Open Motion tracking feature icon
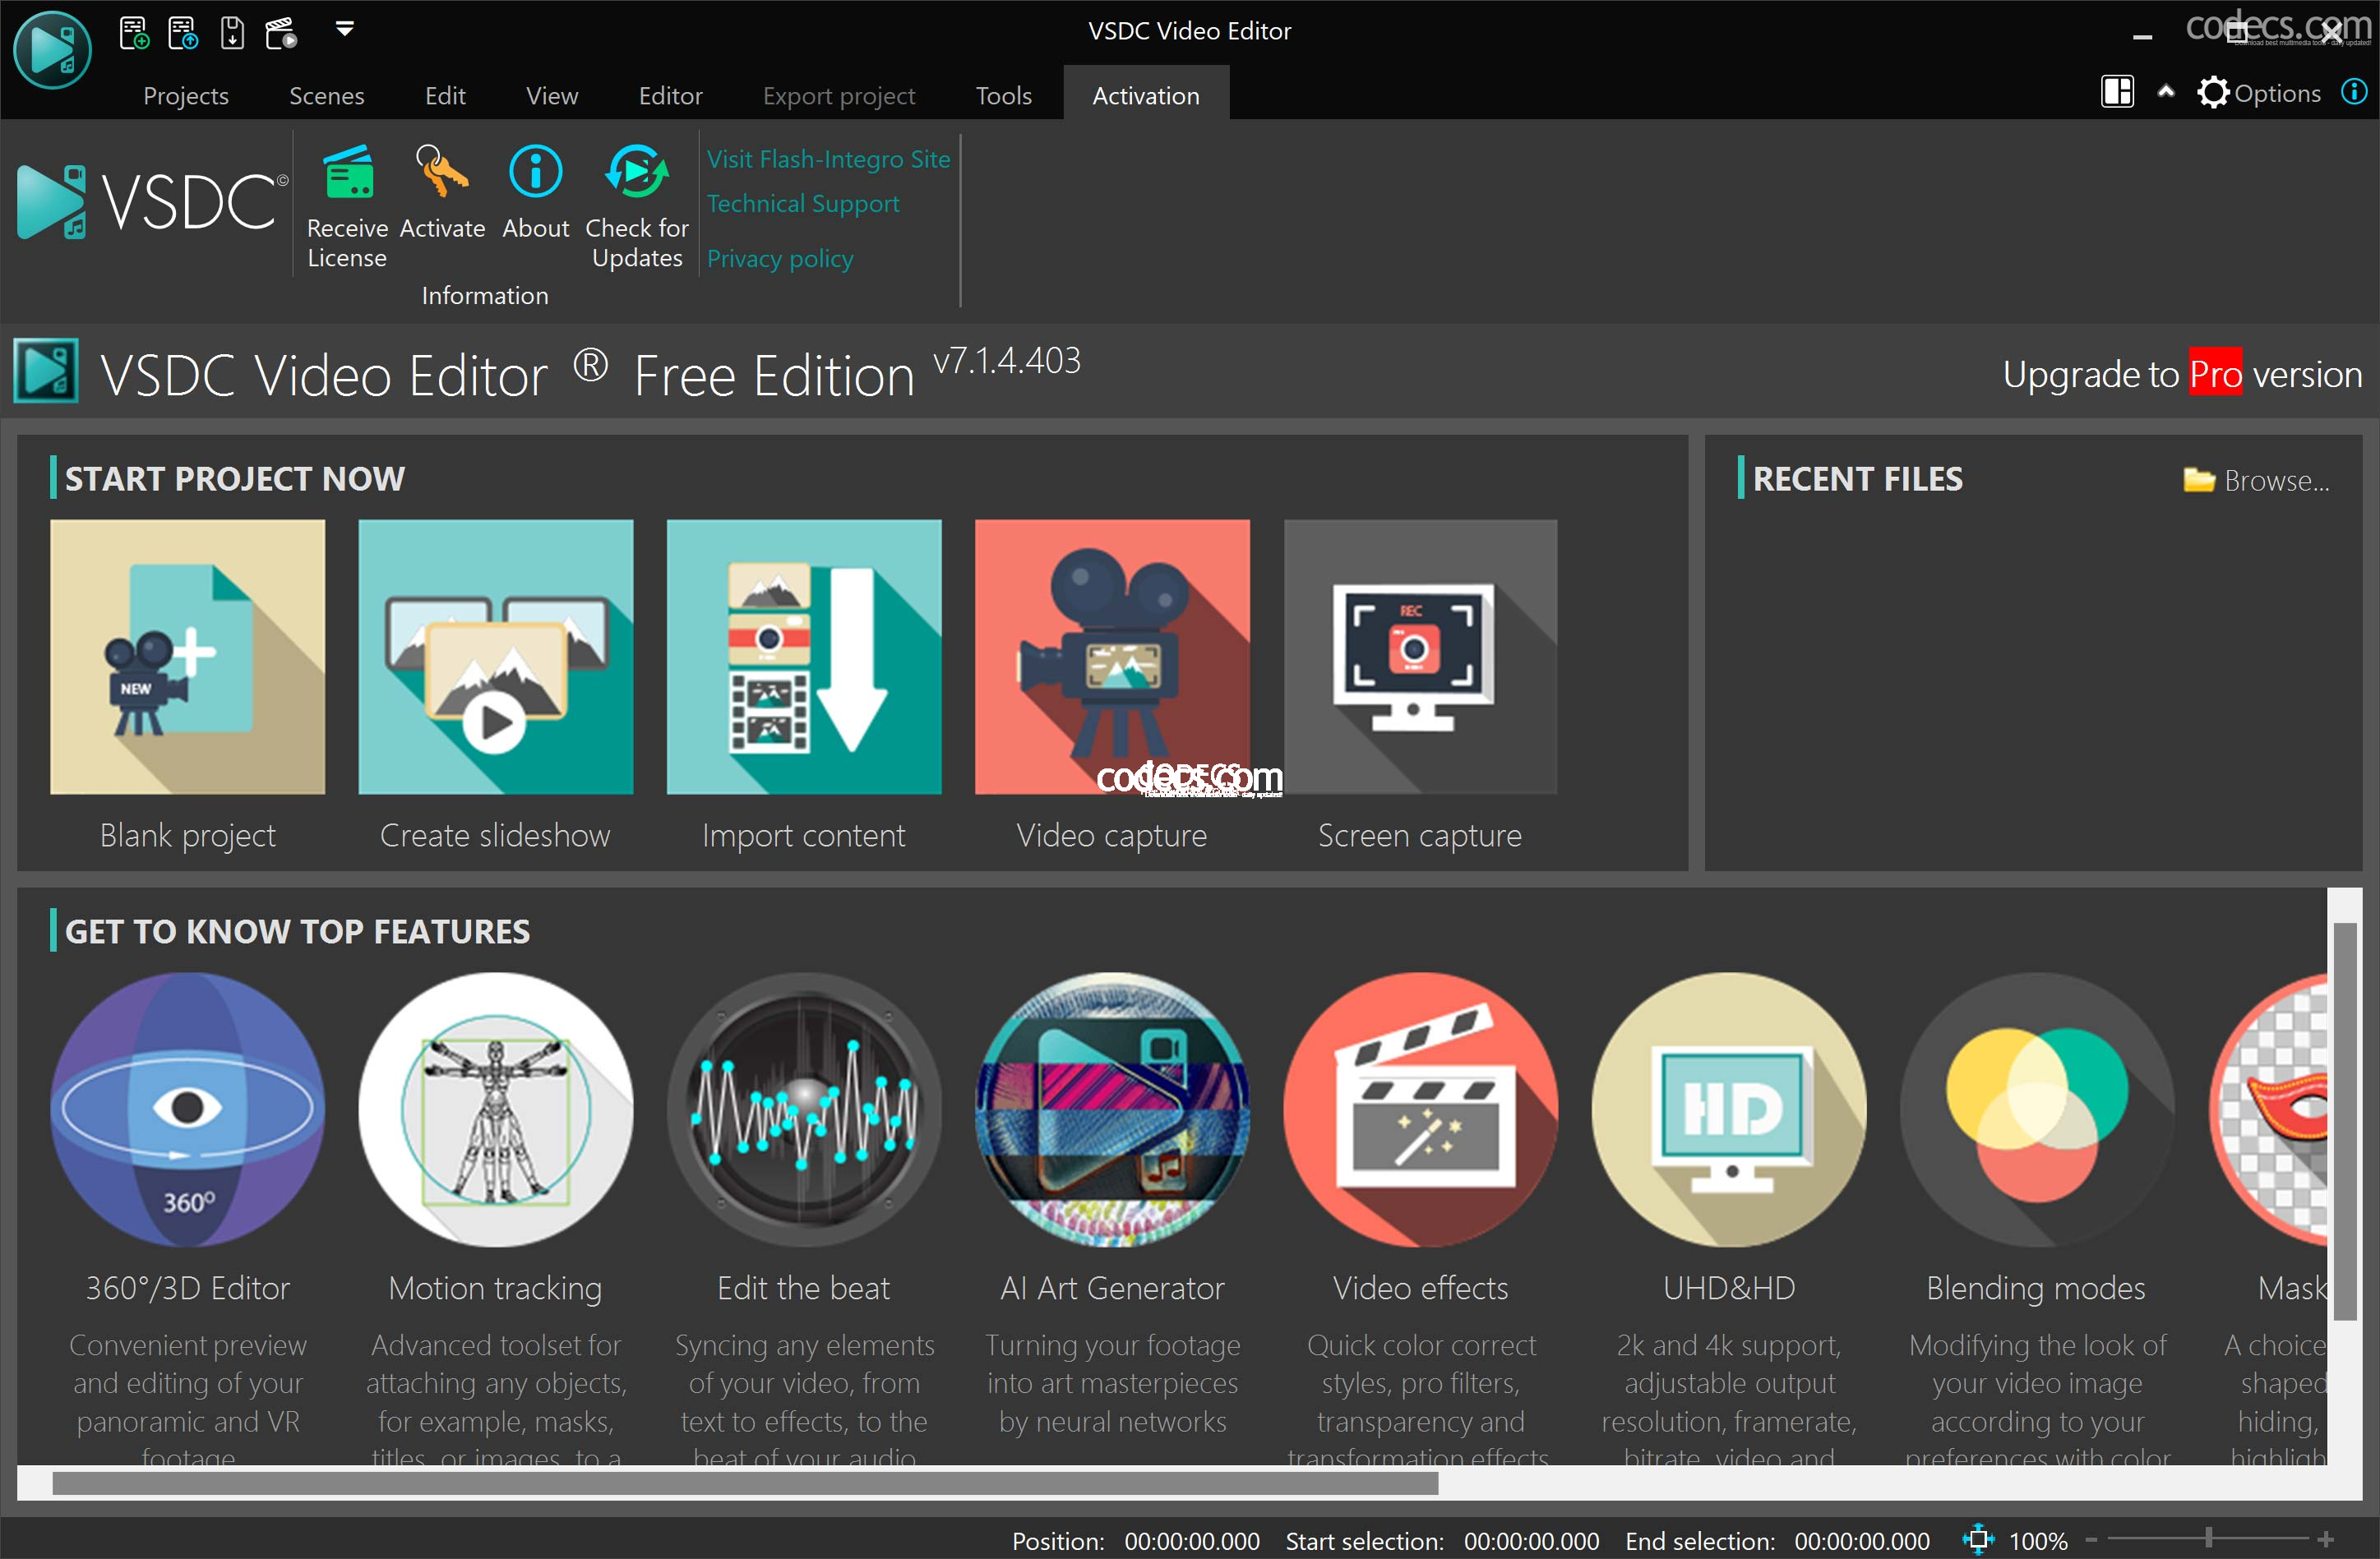2380x1559 pixels. tap(495, 1109)
